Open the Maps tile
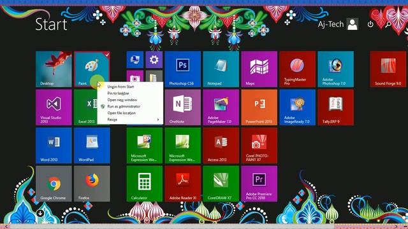 [x=259, y=69]
